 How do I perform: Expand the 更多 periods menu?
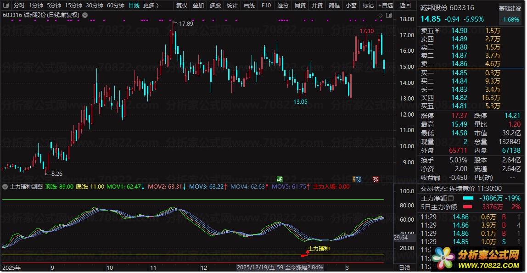pyautogui.click(x=151, y=6)
